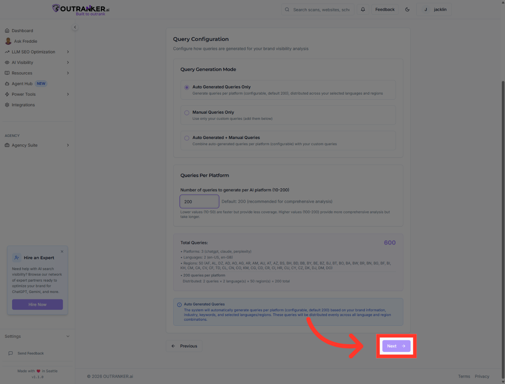Image resolution: width=505 pixels, height=384 pixels.
Task: Click the OUTRANKER.ai logo
Action: [81, 10]
